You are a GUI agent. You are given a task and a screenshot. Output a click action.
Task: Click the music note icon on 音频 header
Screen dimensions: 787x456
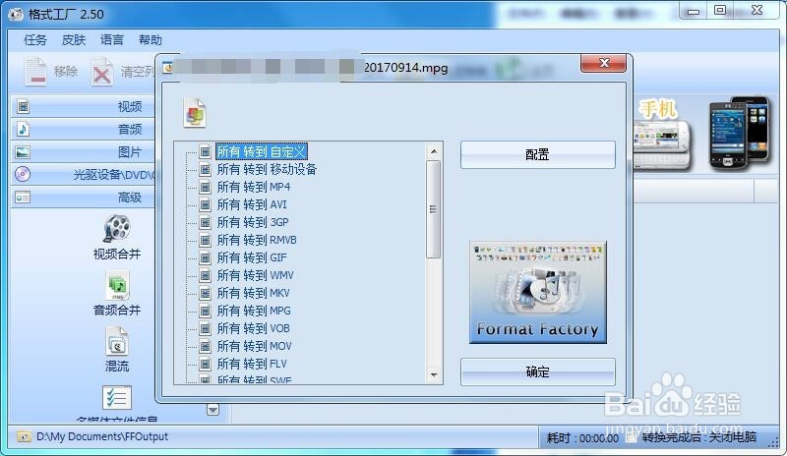coord(23,129)
